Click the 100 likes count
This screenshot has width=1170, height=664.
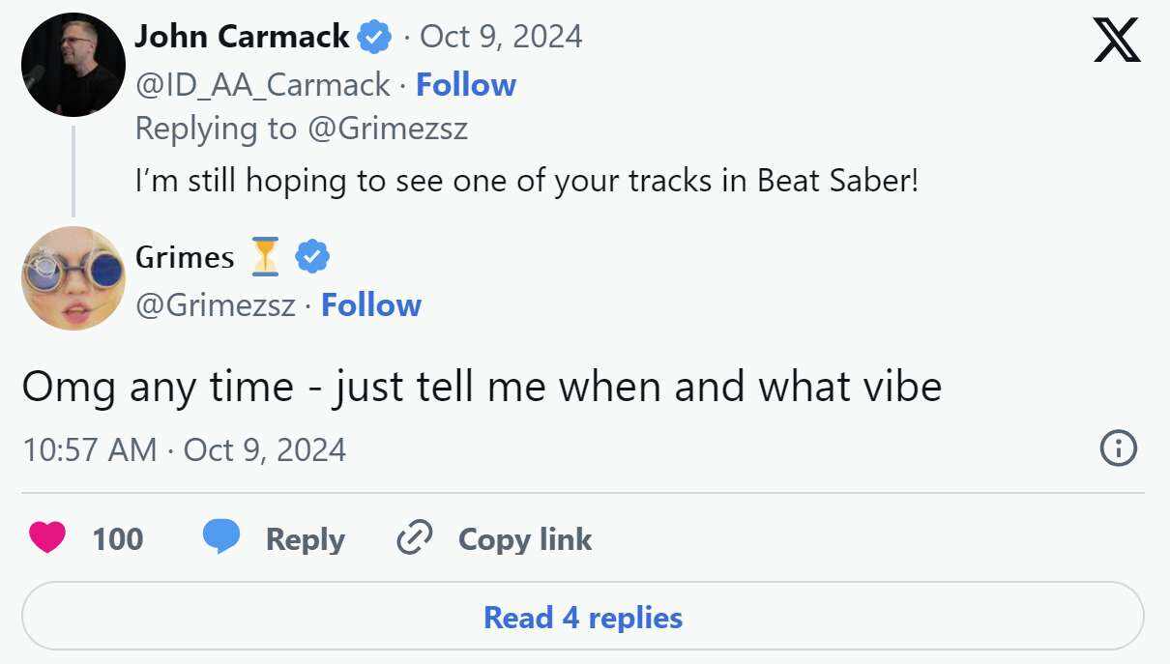(x=118, y=539)
